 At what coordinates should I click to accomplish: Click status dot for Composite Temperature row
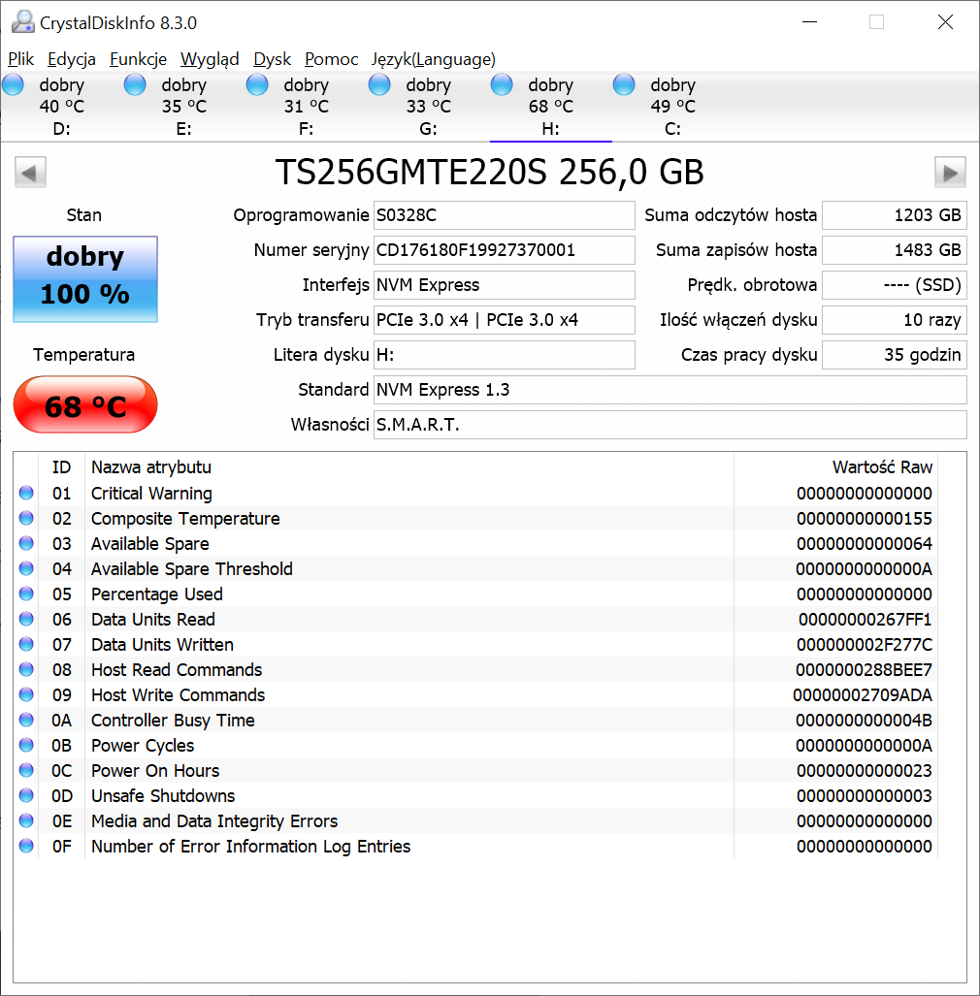tap(26, 518)
